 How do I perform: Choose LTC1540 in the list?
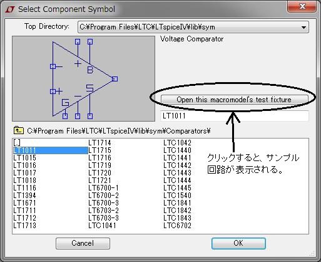tap(177, 196)
